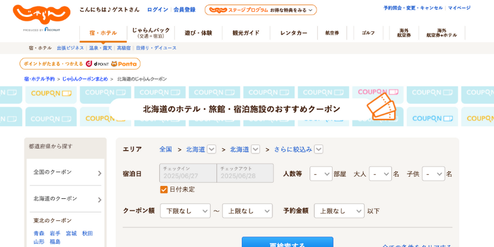The width and height of the screenshot is (494, 247).
Task: Open the クーポン額 上限なし dropdown
Action: 247,211
